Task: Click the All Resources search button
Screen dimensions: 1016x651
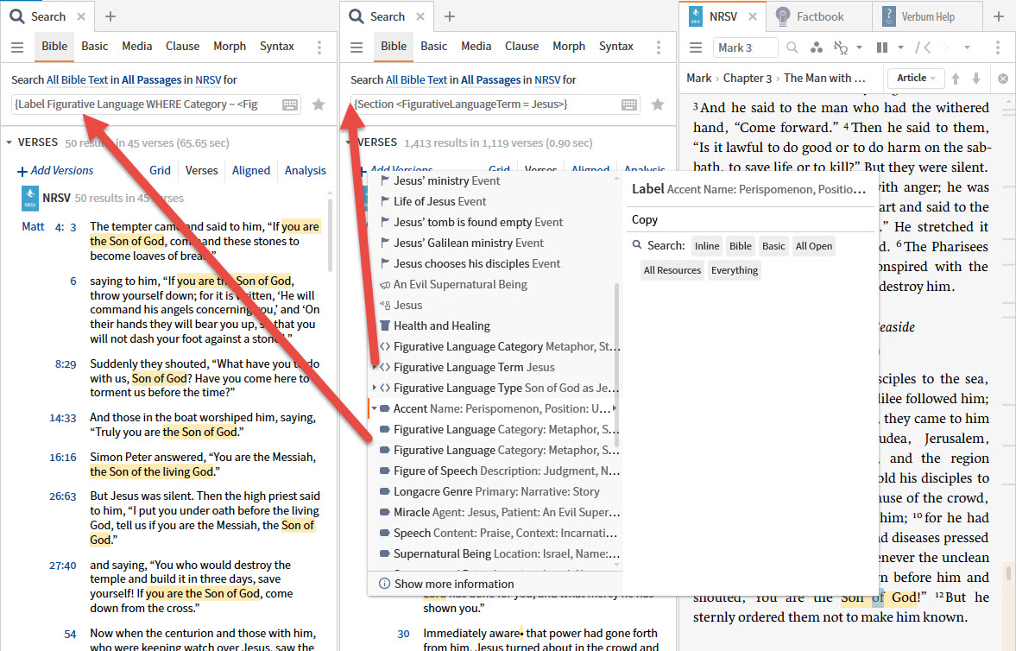Action: pos(672,270)
